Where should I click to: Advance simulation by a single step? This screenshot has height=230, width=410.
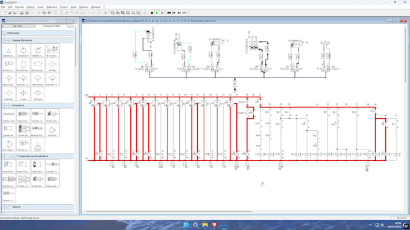174,13
